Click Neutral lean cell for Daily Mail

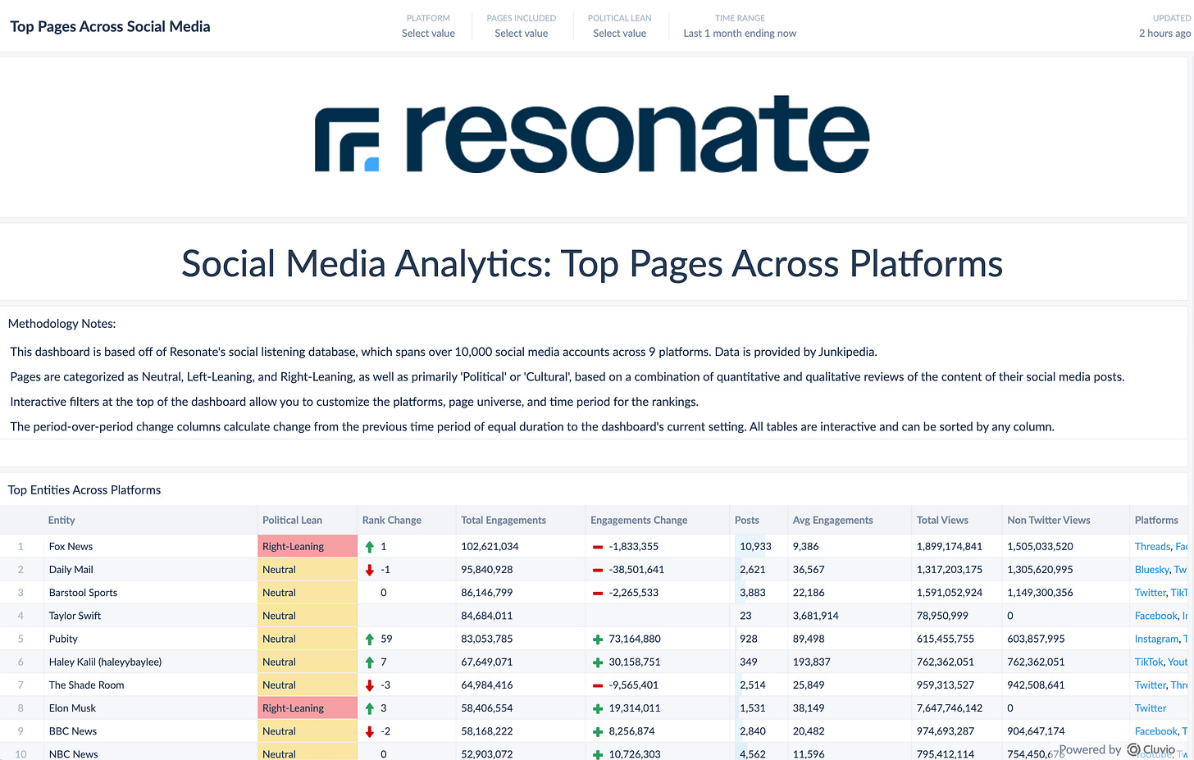coord(308,569)
